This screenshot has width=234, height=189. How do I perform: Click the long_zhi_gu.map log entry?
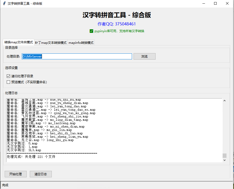(x=40, y=140)
